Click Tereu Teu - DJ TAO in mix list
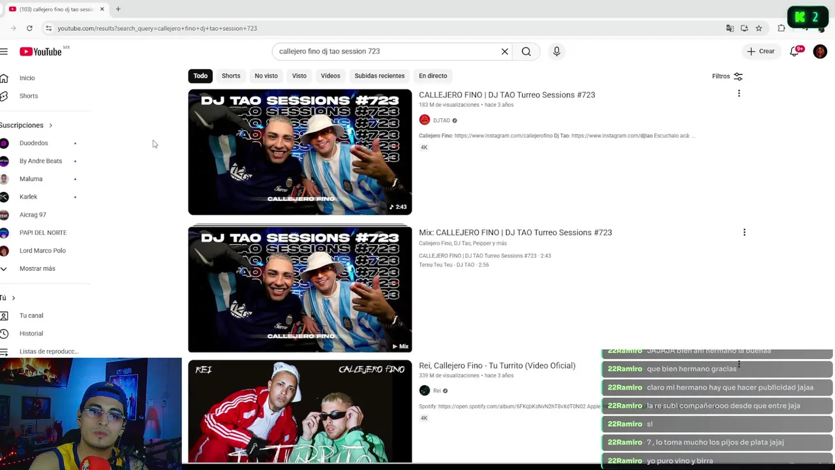 [x=453, y=265]
